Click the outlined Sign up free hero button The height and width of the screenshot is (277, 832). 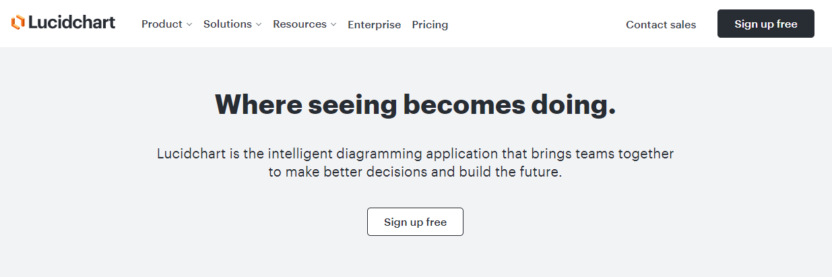click(415, 222)
